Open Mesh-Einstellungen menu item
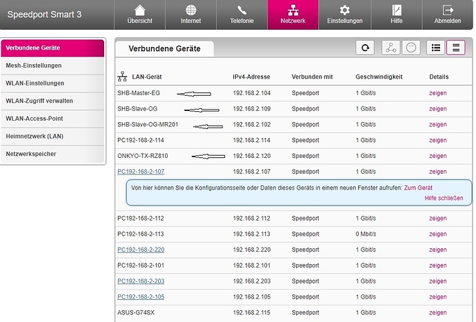The width and height of the screenshot is (476, 322). point(52,66)
